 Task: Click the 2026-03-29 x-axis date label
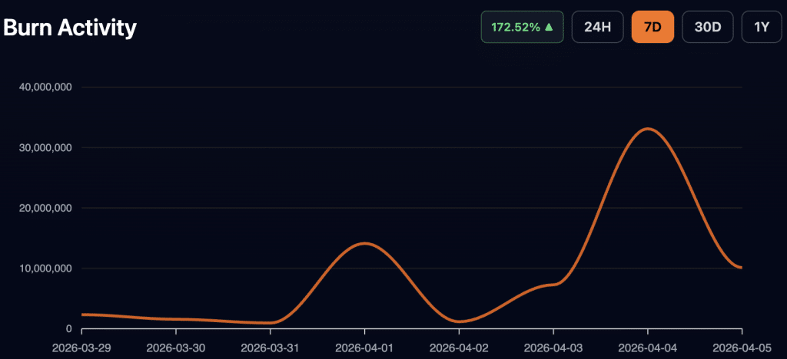tap(82, 347)
